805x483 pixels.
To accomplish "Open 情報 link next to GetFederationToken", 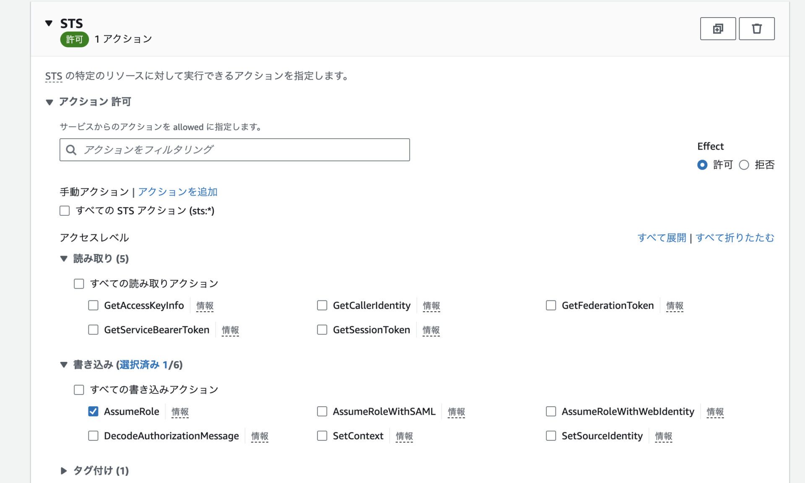I will 675,306.
